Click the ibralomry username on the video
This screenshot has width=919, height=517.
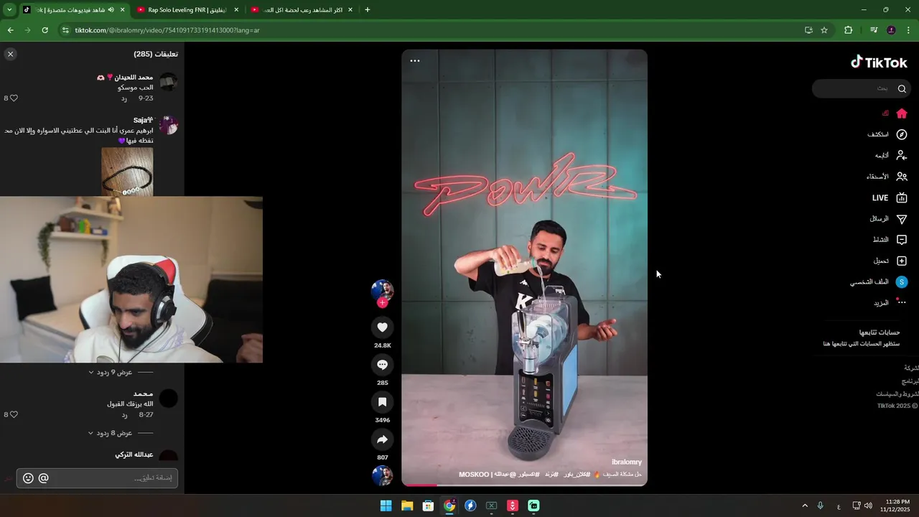627,462
